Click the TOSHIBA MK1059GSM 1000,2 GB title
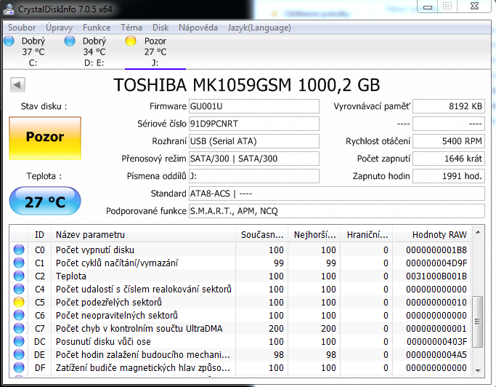 coord(247,85)
